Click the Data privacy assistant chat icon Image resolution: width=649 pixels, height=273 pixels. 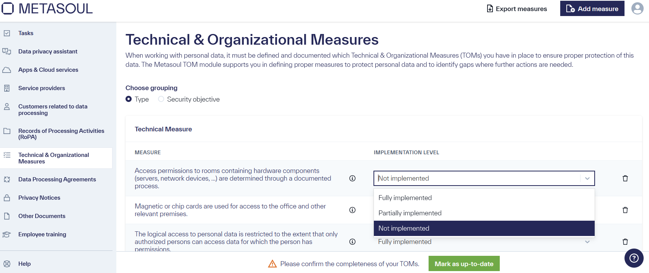click(7, 52)
